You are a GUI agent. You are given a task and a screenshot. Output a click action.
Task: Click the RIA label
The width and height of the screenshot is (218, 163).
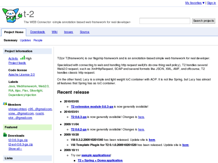point(11,91)
